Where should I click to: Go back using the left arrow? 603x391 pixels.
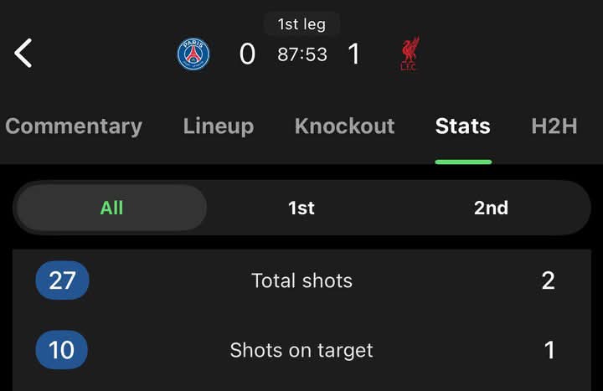coord(23,53)
